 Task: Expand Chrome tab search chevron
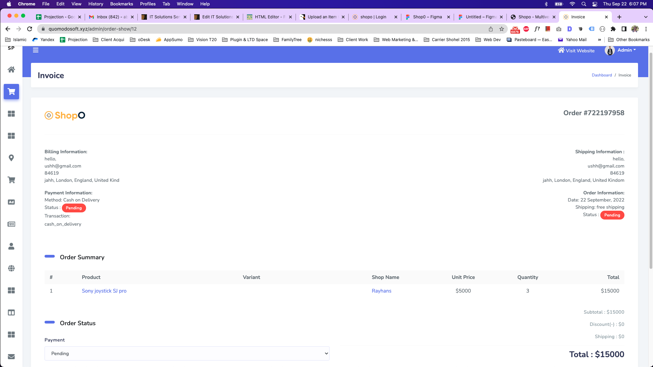coord(646,17)
